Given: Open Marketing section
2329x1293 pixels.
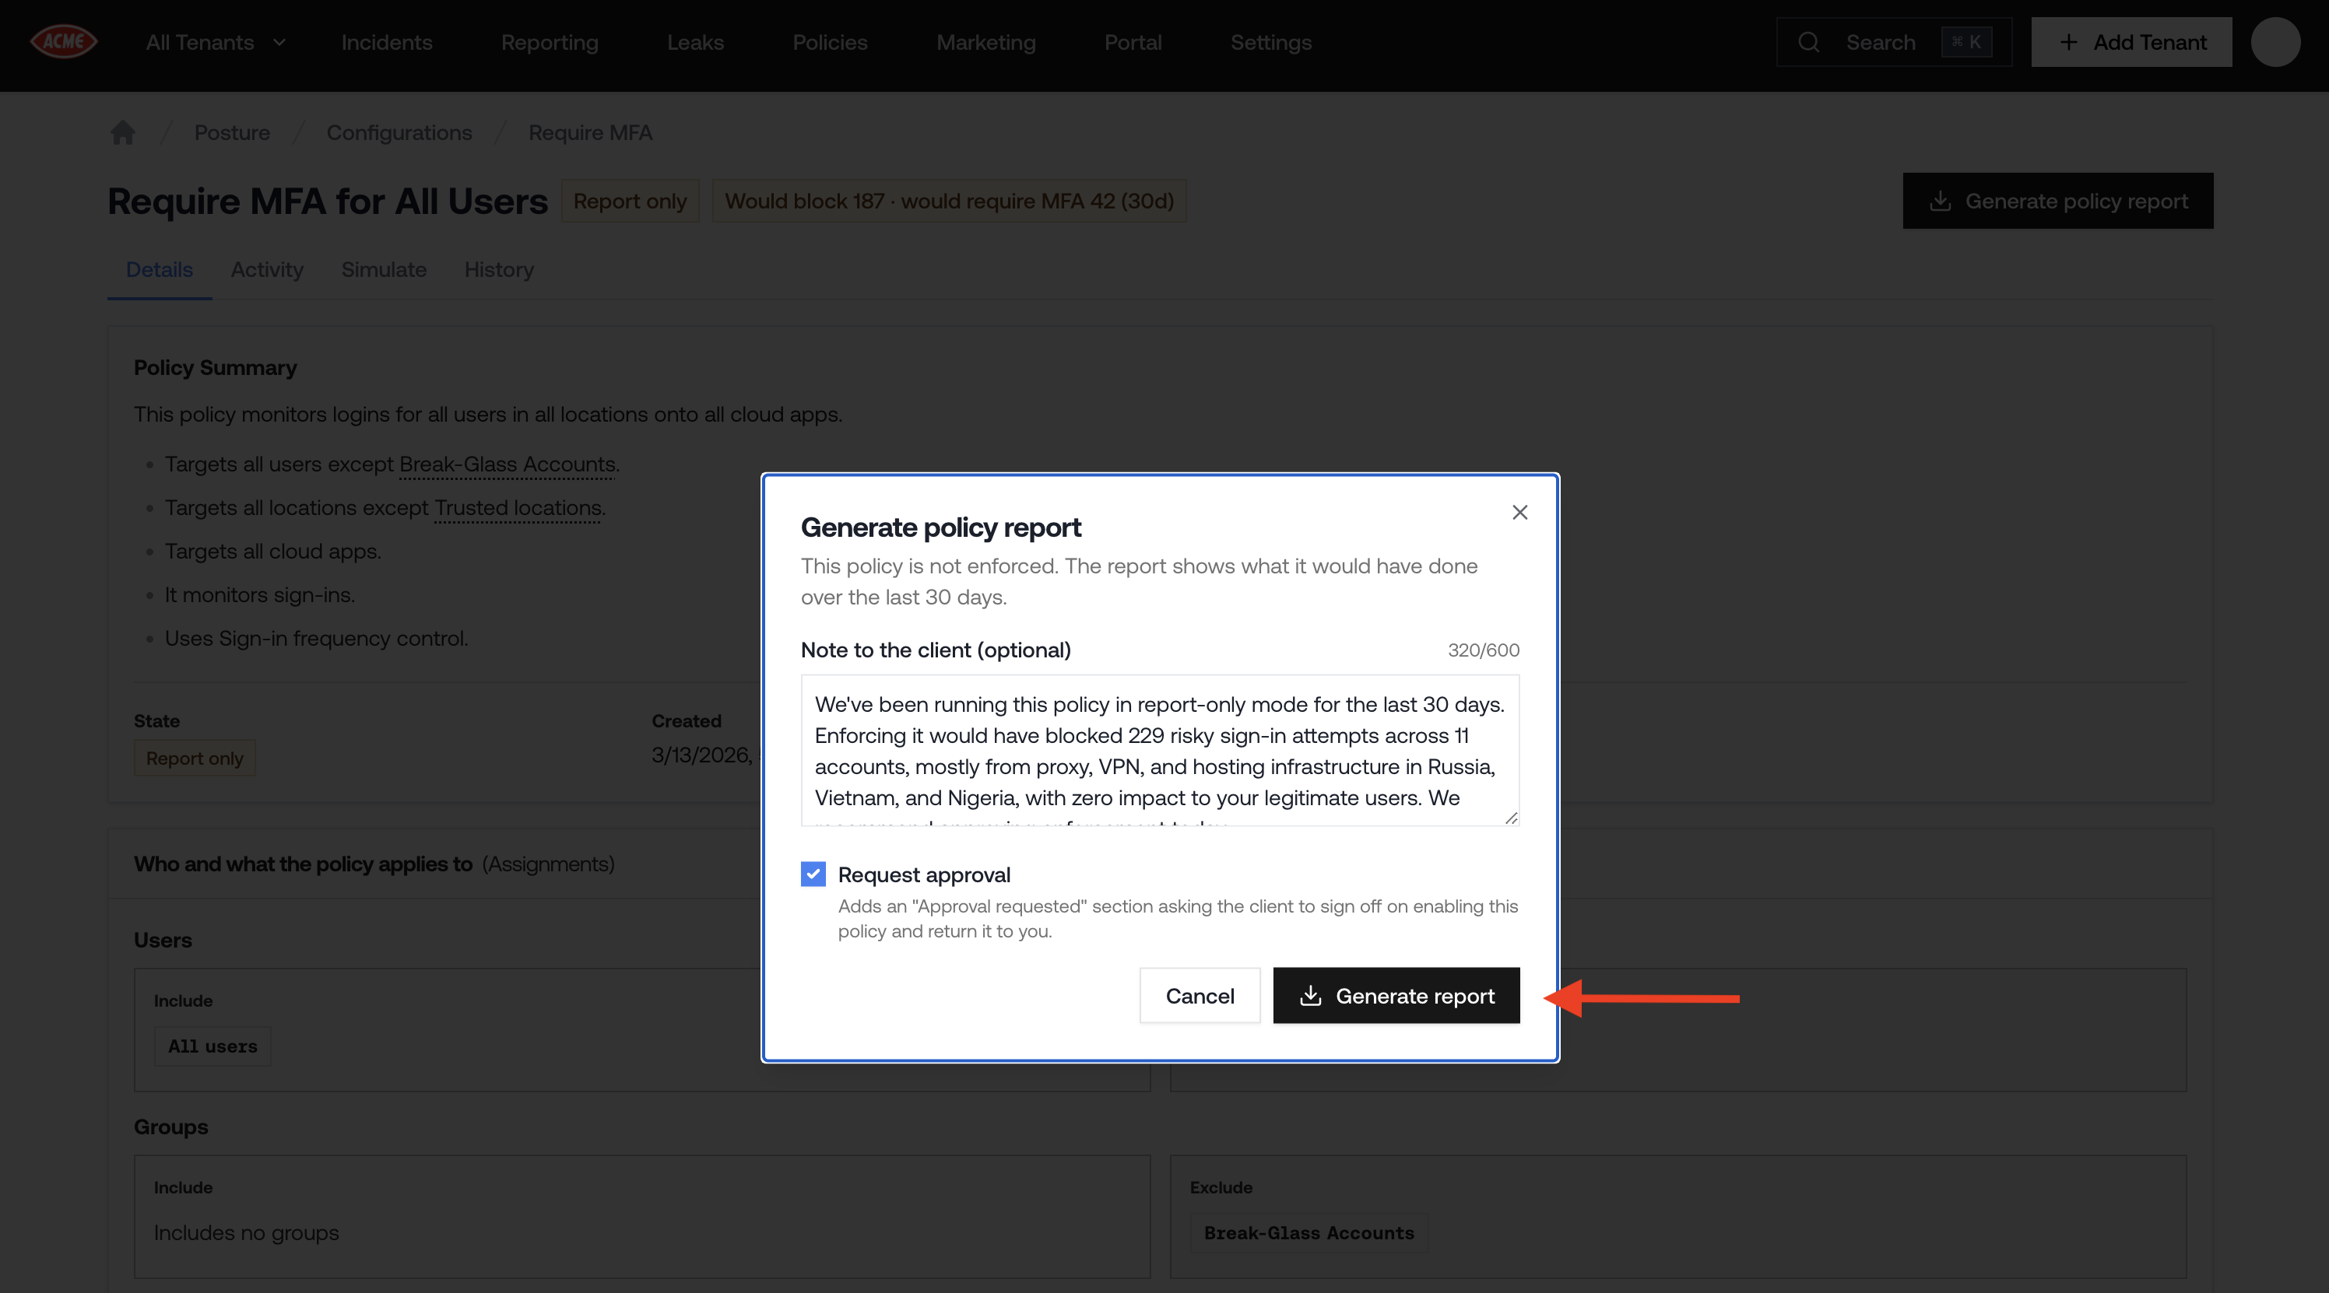Looking at the screenshot, I should tap(985, 43).
